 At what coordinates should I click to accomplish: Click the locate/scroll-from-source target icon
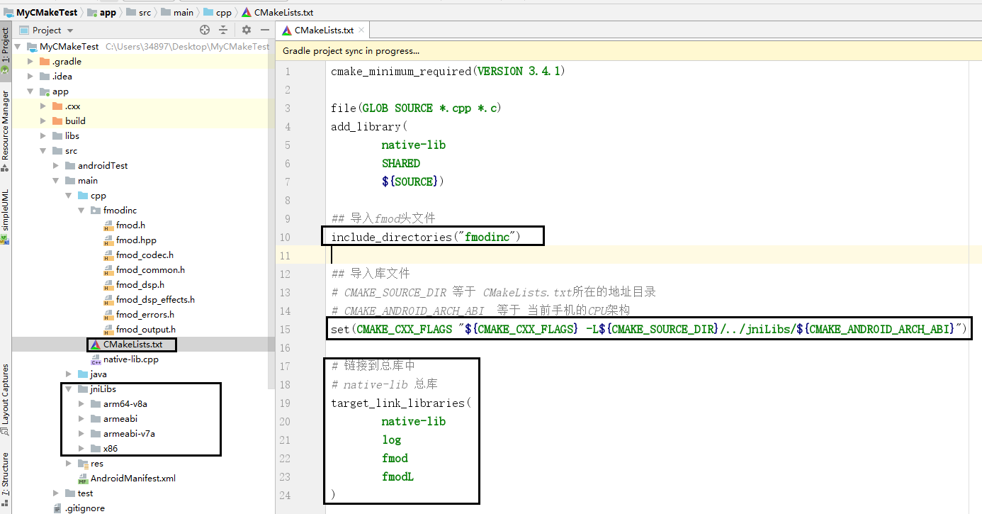coord(205,30)
